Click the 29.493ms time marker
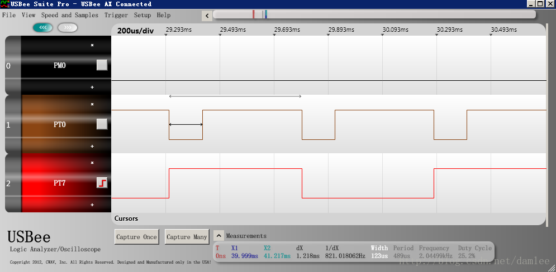This screenshot has height=272, width=556. [x=232, y=30]
